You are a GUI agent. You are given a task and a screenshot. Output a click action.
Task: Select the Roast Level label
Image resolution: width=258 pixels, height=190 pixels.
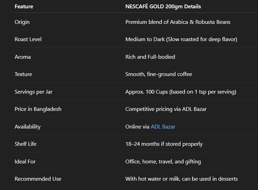click(x=28, y=39)
